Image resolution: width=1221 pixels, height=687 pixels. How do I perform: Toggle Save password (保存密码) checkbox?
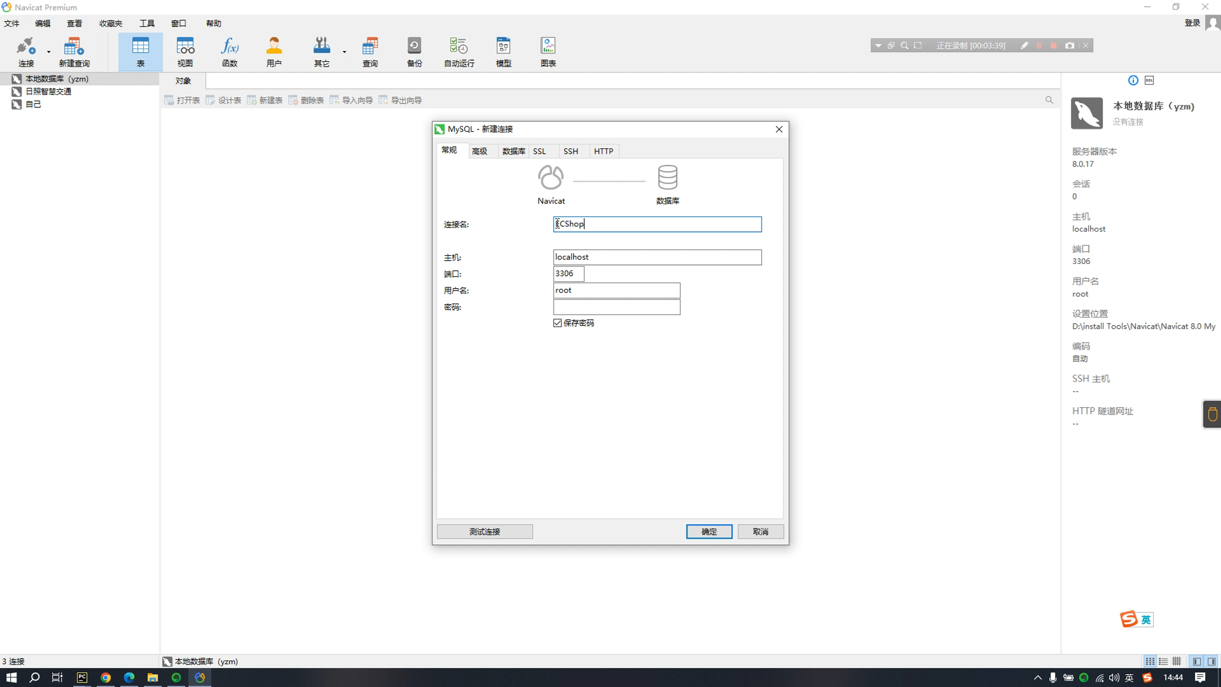click(x=558, y=323)
